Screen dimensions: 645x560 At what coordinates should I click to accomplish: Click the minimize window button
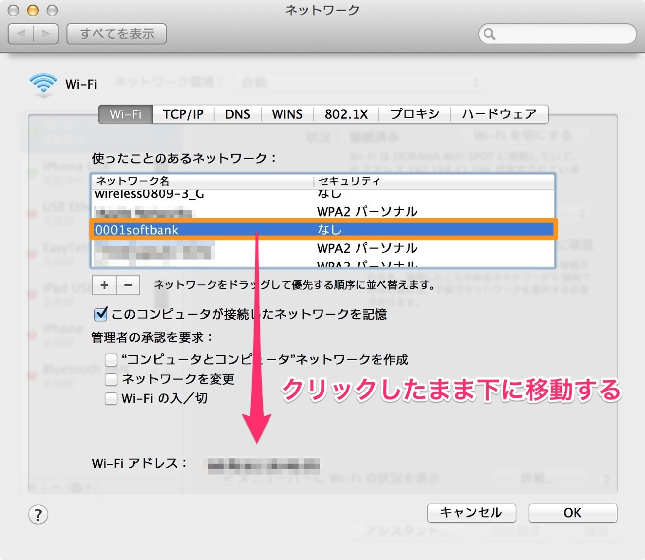33,10
